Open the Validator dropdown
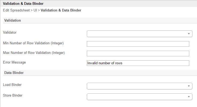The height and width of the screenshot is (107, 197). click(139, 34)
